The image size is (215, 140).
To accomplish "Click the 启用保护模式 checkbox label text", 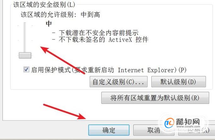I will 108,70.
